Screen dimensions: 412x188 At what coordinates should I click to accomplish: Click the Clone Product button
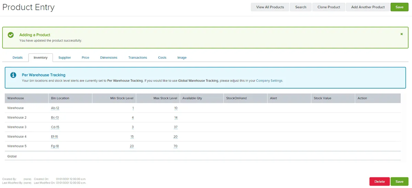click(x=329, y=7)
